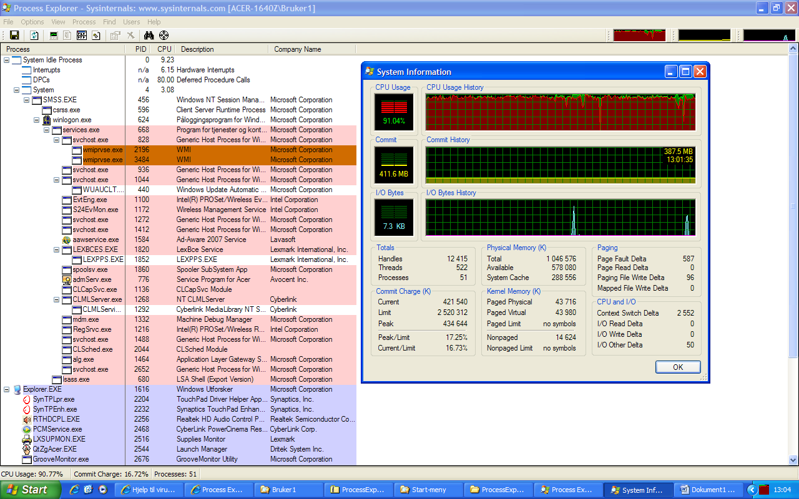Sort by the Description column header

point(222,49)
